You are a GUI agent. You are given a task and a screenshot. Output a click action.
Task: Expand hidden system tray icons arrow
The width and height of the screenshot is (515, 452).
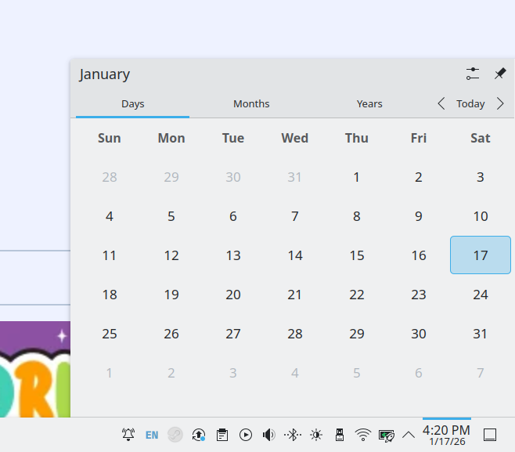[x=409, y=436]
